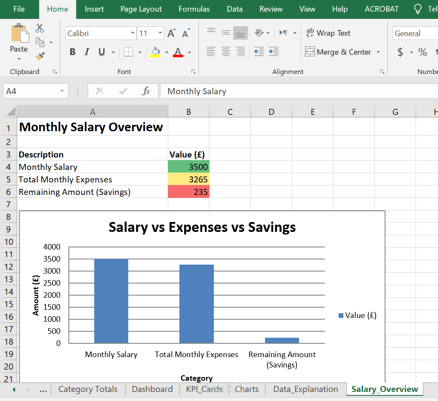Viewport: 438px width, 401px height.
Task: Go to next sheet tab arrow
Action: coord(28,389)
